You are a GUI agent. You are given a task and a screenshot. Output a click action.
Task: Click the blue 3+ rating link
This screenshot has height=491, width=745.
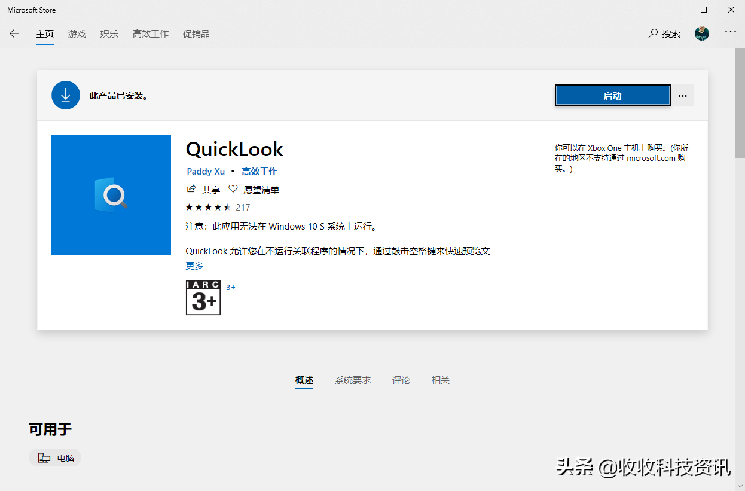coord(231,287)
